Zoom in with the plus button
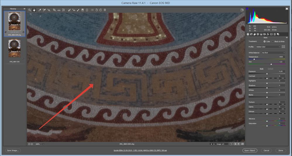The height and width of the screenshot is (156, 292). pos(32,144)
